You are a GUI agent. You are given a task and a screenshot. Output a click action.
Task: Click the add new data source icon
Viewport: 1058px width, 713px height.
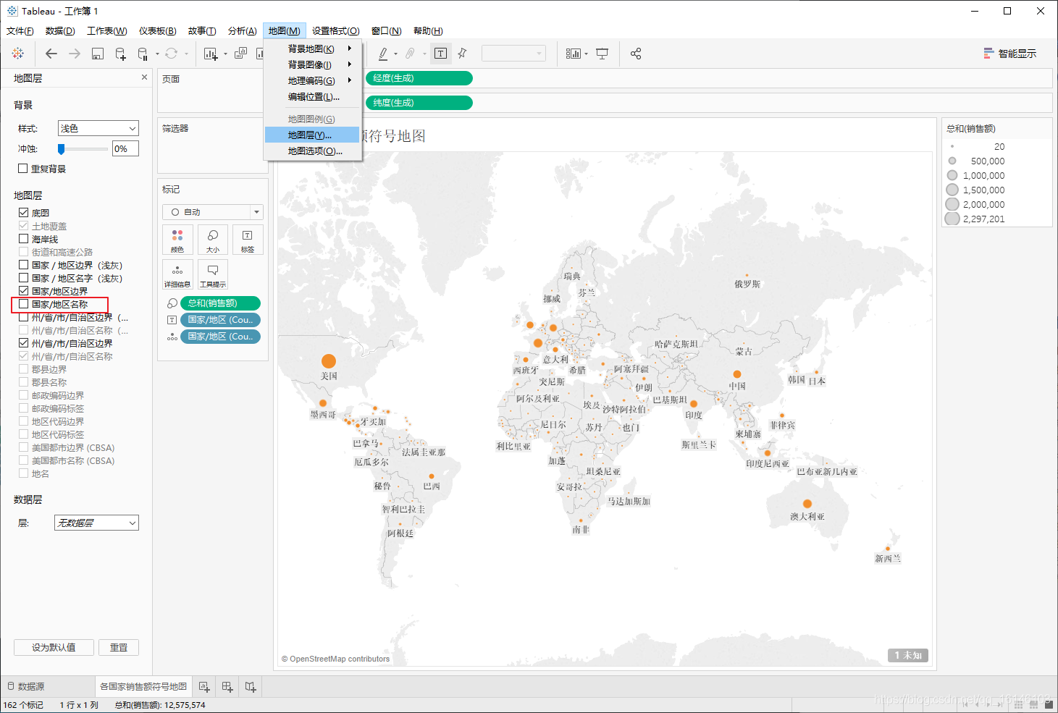click(x=121, y=54)
